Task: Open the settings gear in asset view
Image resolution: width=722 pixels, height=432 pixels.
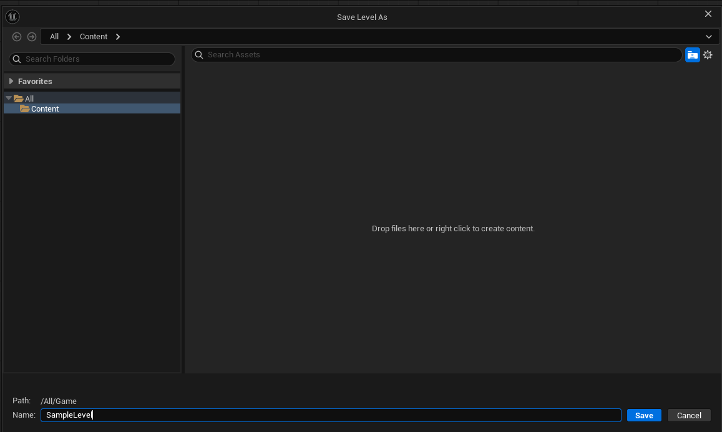Action: [708, 55]
